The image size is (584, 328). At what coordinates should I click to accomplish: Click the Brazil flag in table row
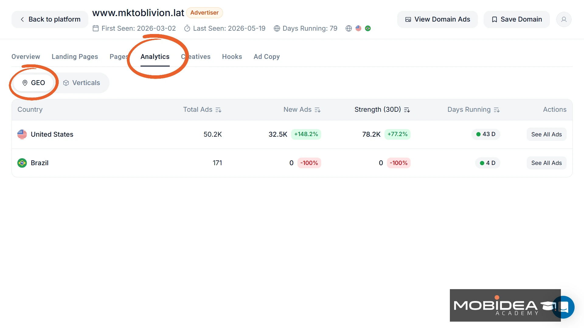22,163
